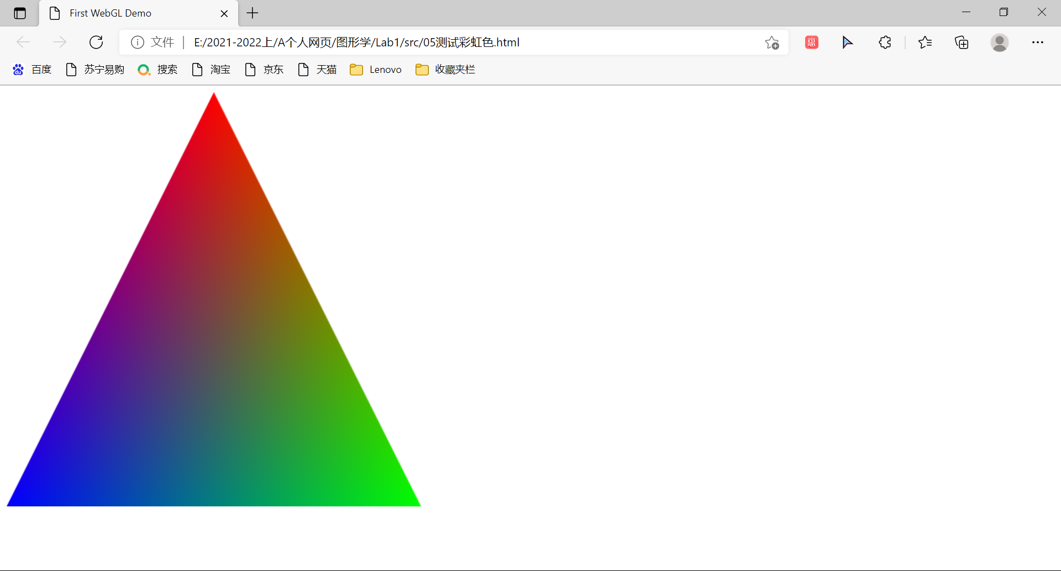Expand the 收藏夹栏 bookmarks folder

coord(445,70)
